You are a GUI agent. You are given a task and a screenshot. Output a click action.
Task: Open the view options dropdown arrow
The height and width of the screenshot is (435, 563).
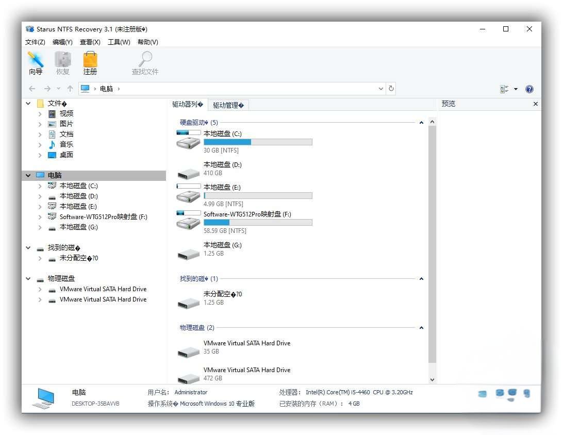point(516,89)
